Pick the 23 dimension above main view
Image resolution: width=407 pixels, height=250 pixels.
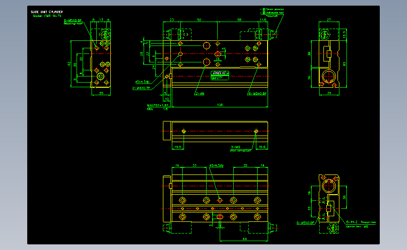(x=171, y=20)
